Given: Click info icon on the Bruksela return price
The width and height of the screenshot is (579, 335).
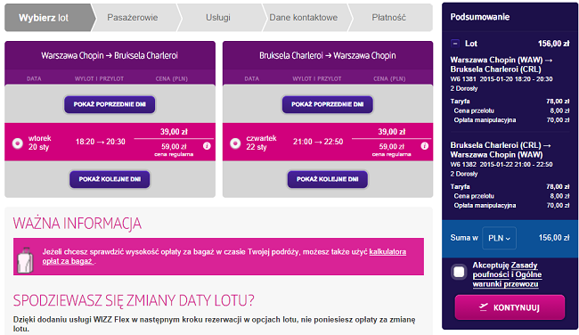Looking at the screenshot, I should coord(425,146).
